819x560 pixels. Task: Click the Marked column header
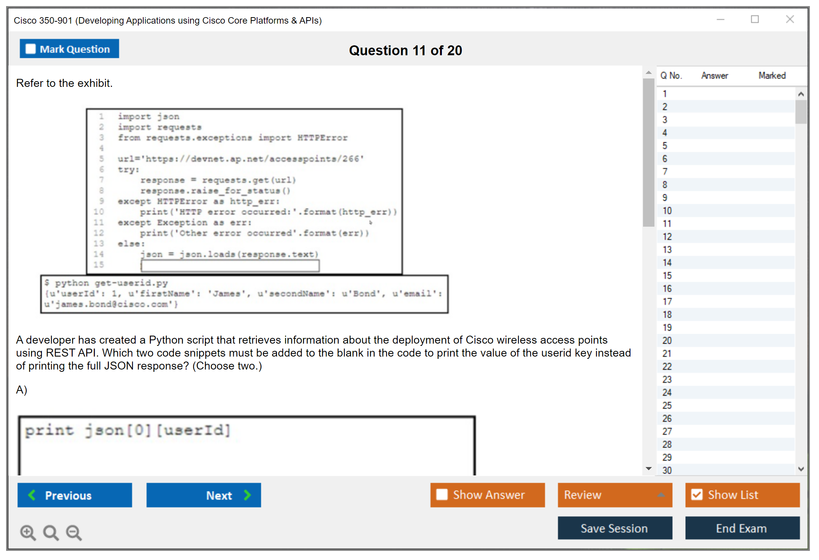pos(772,75)
